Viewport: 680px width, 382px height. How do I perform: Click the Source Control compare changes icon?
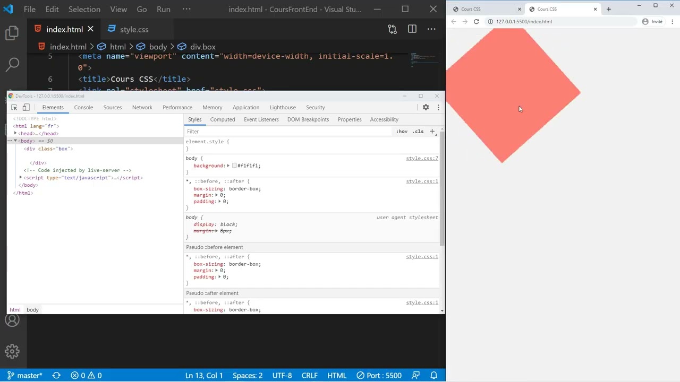point(392,29)
